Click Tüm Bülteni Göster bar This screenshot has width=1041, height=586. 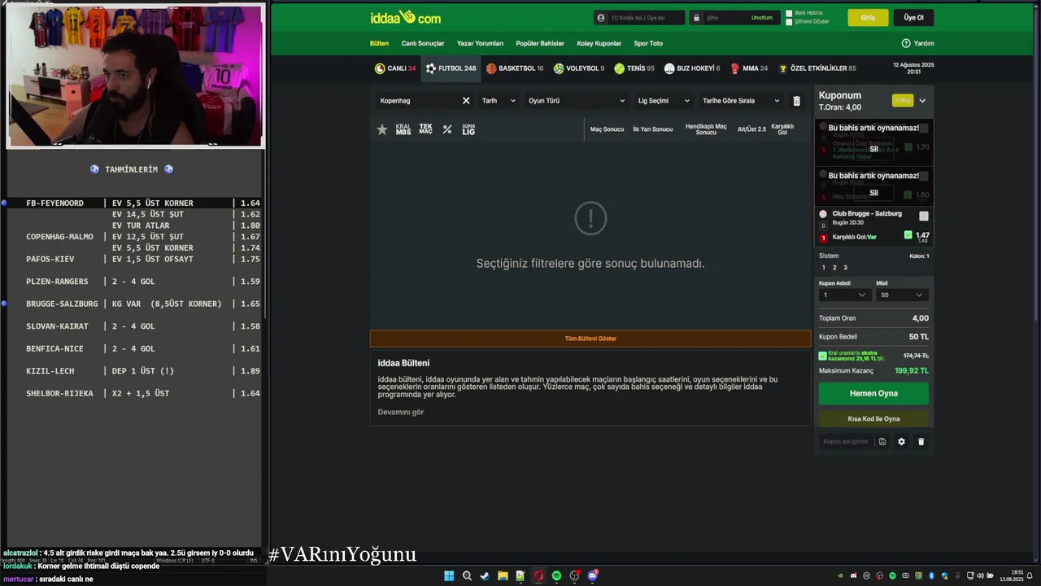[590, 339]
